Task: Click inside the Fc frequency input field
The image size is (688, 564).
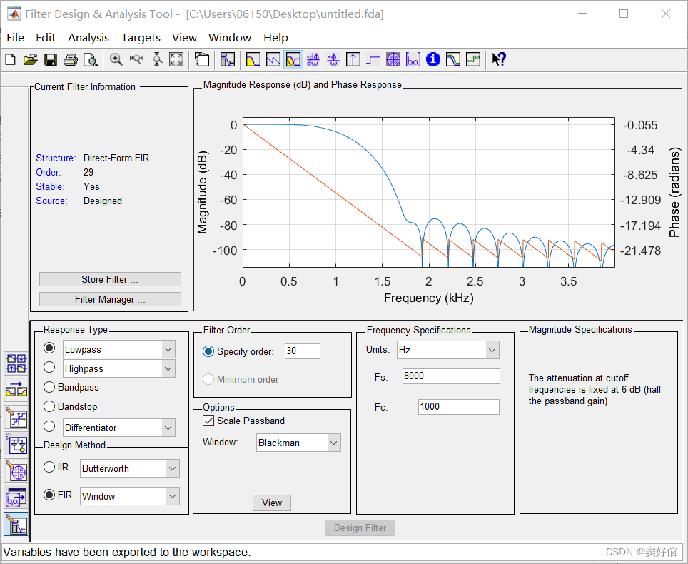Action: (x=457, y=406)
